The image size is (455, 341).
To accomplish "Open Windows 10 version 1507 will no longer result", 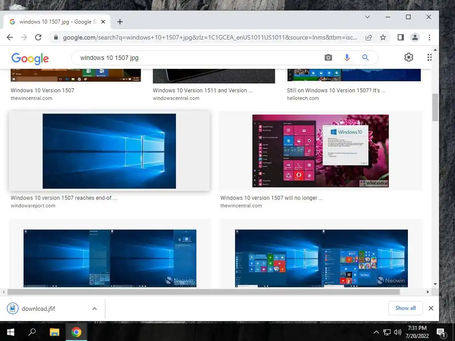I will [x=271, y=198].
